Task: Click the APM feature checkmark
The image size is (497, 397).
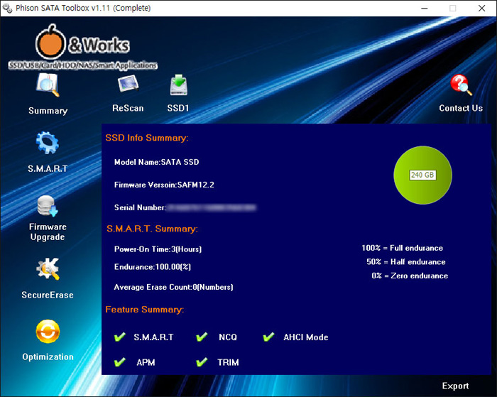Action: tap(120, 361)
